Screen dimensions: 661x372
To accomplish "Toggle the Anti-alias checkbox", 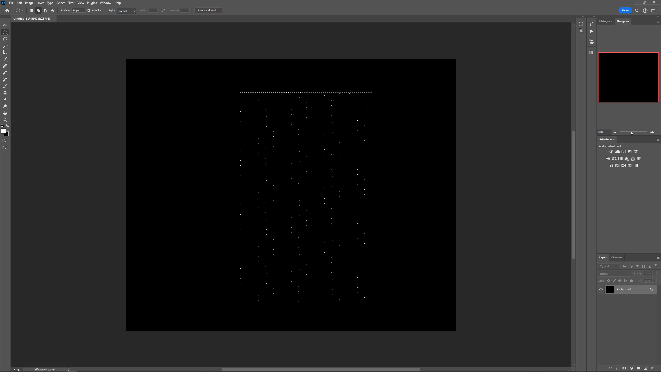I will (x=89, y=11).
